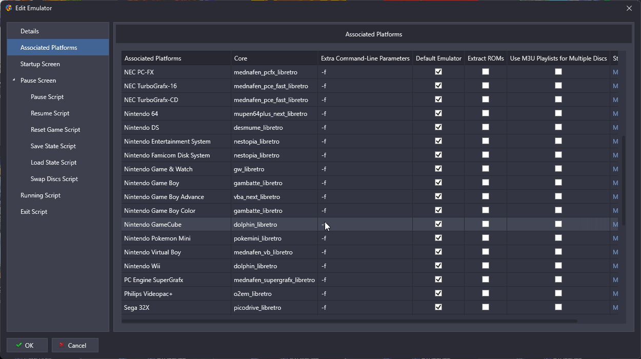Click the Default Emulator column header

pyautogui.click(x=438, y=58)
